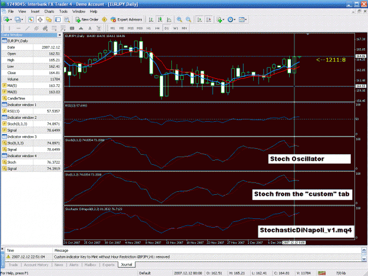Select the text tool A

(90, 28)
